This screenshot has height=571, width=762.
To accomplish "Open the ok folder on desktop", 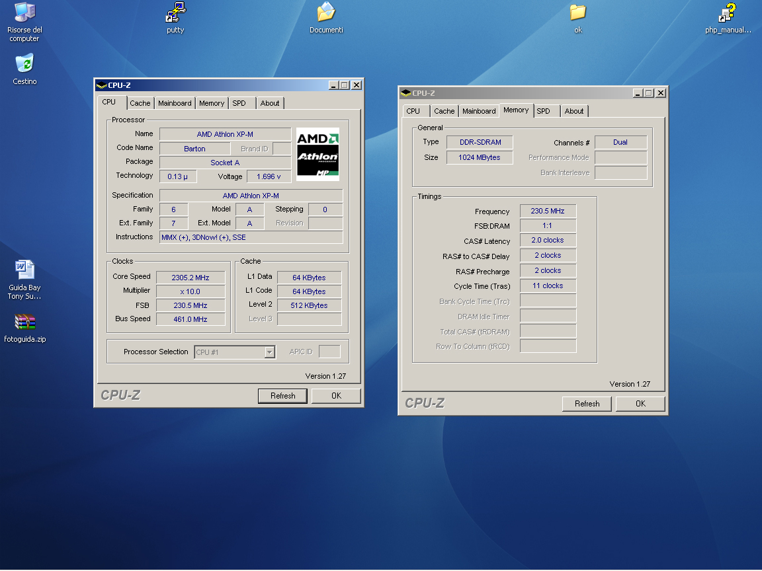I will [578, 18].
